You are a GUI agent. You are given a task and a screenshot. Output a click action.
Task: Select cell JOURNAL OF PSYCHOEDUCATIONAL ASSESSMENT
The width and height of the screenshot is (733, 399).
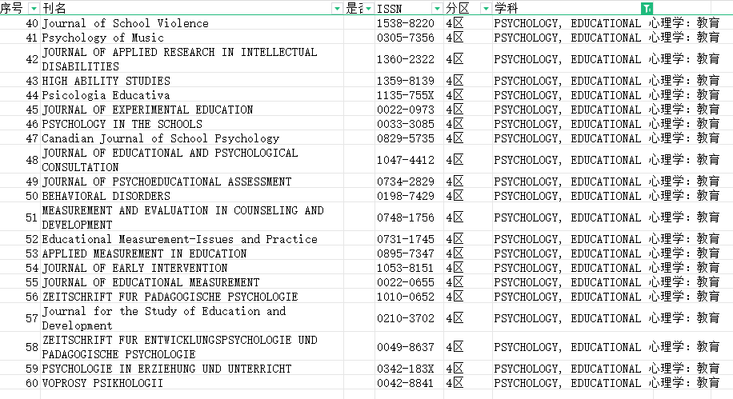tap(192, 182)
